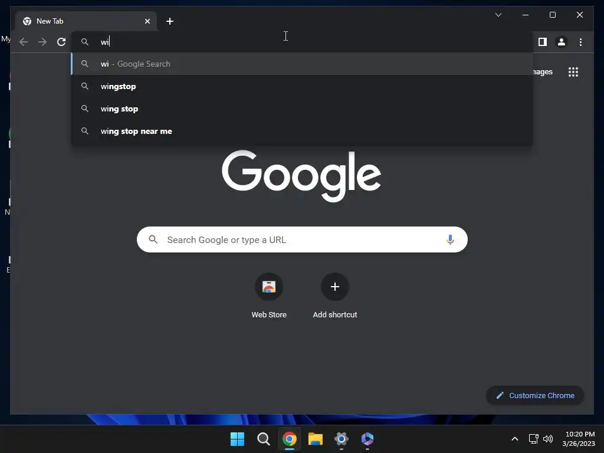Reload the page with the refresh icon
Image resolution: width=604 pixels, height=453 pixels.
click(61, 42)
